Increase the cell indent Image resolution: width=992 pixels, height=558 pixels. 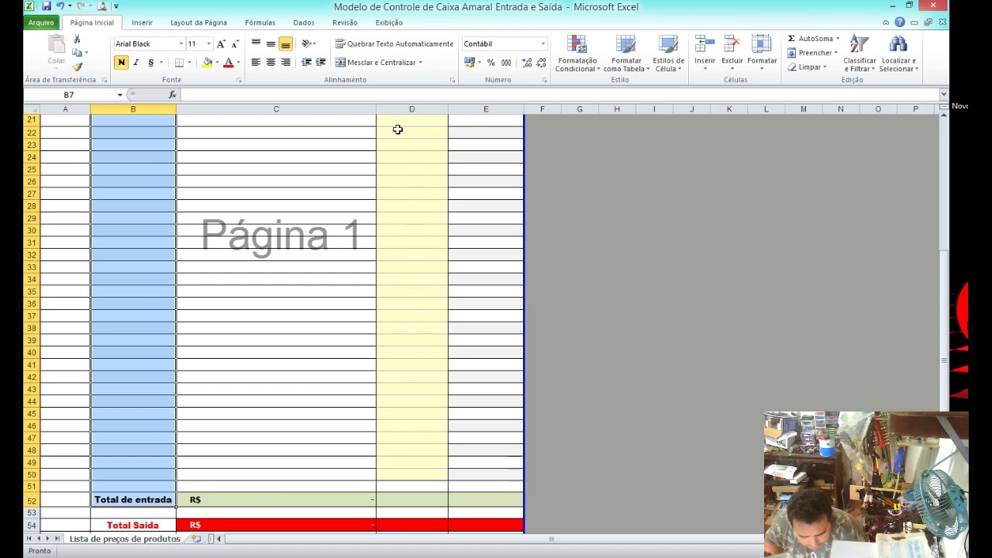[x=321, y=62]
